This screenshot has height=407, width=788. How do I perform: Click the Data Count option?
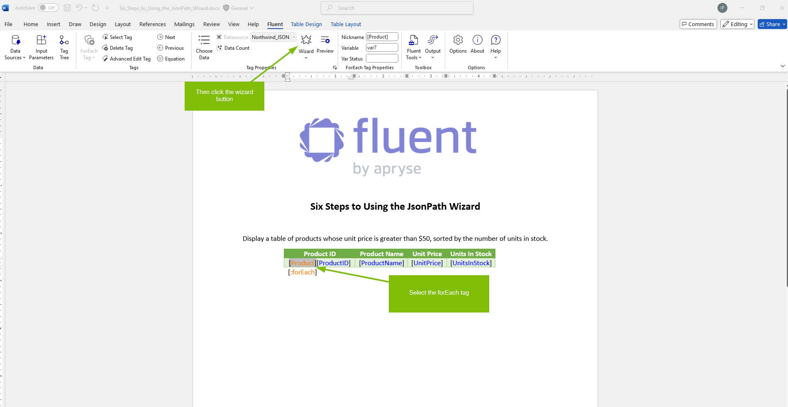click(x=233, y=48)
